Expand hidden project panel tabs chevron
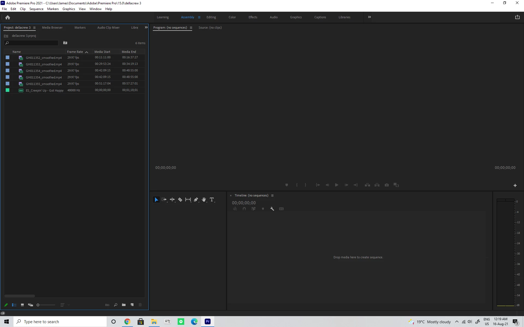Viewport: 524px width, 327px height. [x=146, y=28]
